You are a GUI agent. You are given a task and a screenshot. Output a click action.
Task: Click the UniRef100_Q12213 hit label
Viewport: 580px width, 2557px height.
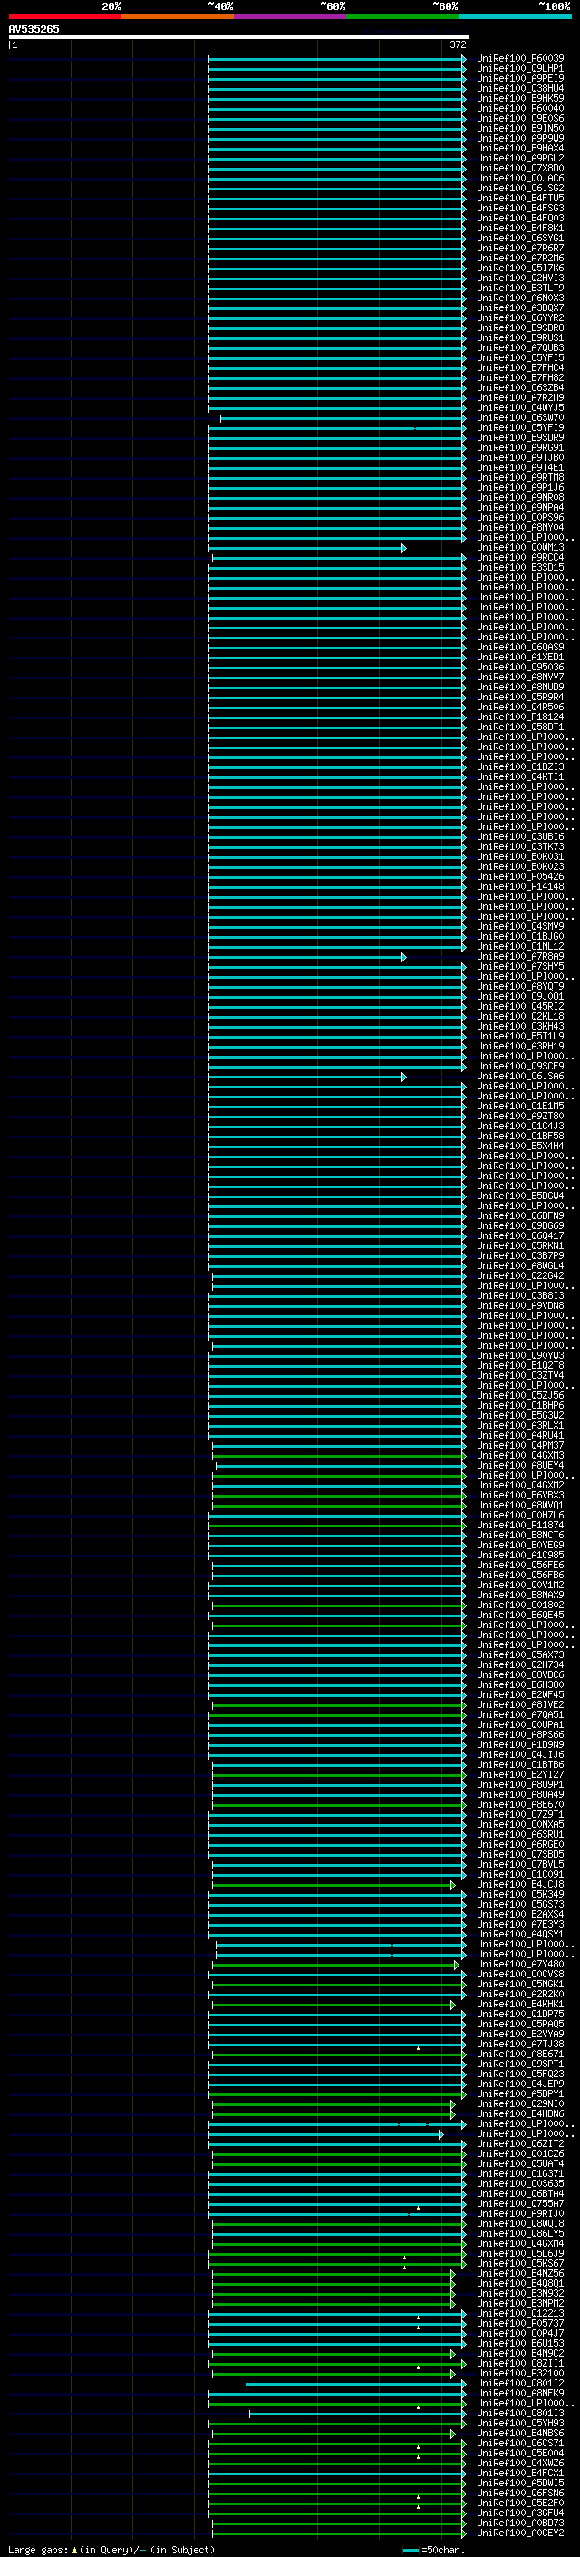point(520,2314)
